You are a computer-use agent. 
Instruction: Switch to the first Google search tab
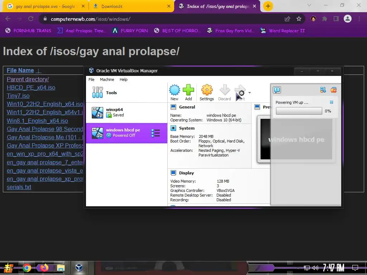pos(46,6)
